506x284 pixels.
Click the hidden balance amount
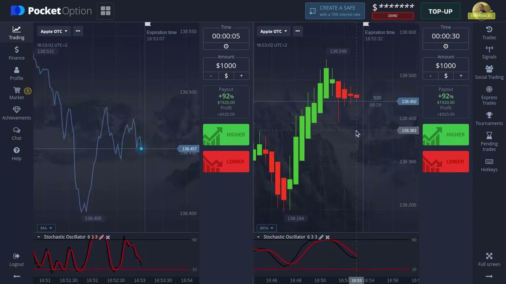[x=393, y=7]
